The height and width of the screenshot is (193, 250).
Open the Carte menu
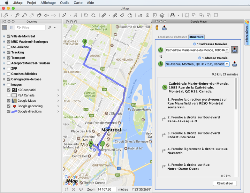[x=78, y=3]
